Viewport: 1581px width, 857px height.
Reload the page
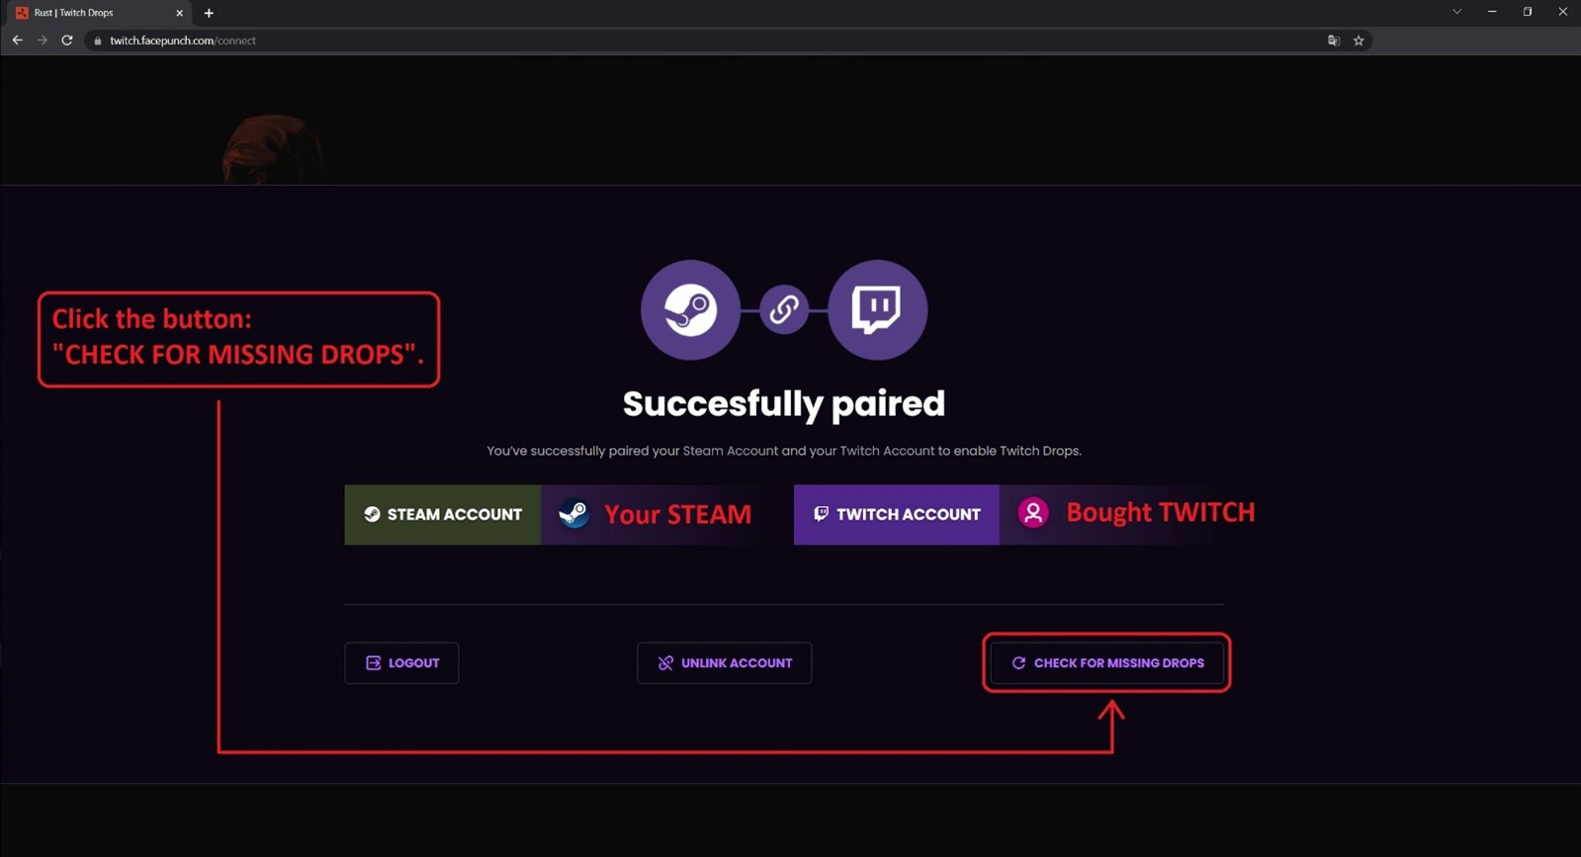coord(67,41)
